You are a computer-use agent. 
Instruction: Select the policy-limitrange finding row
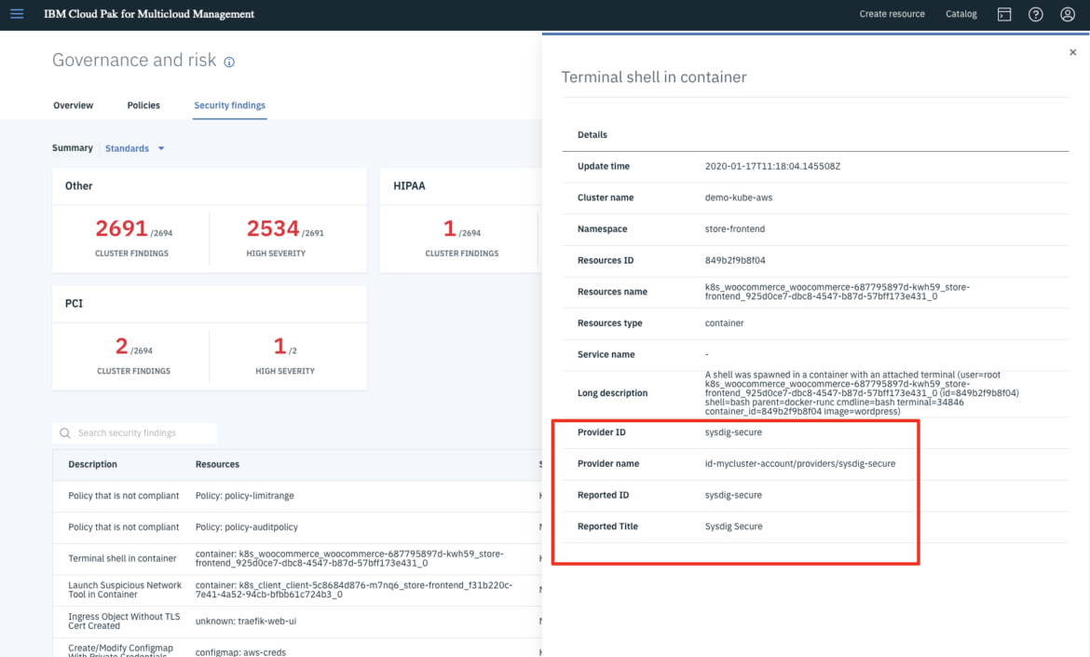[297, 496]
